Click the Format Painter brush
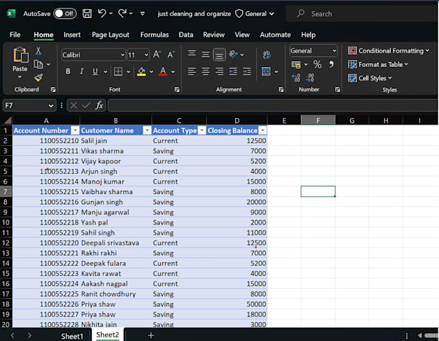The image size is (439, 341). click(38, 77)
